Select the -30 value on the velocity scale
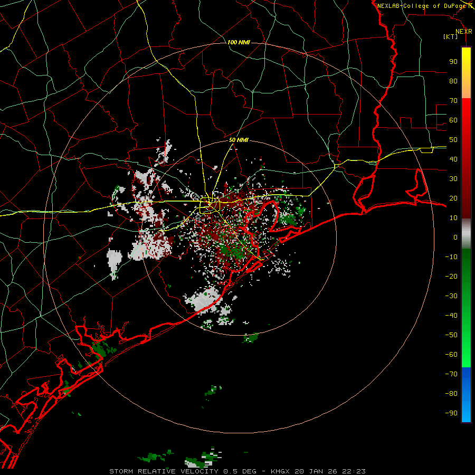 point(451,296)
